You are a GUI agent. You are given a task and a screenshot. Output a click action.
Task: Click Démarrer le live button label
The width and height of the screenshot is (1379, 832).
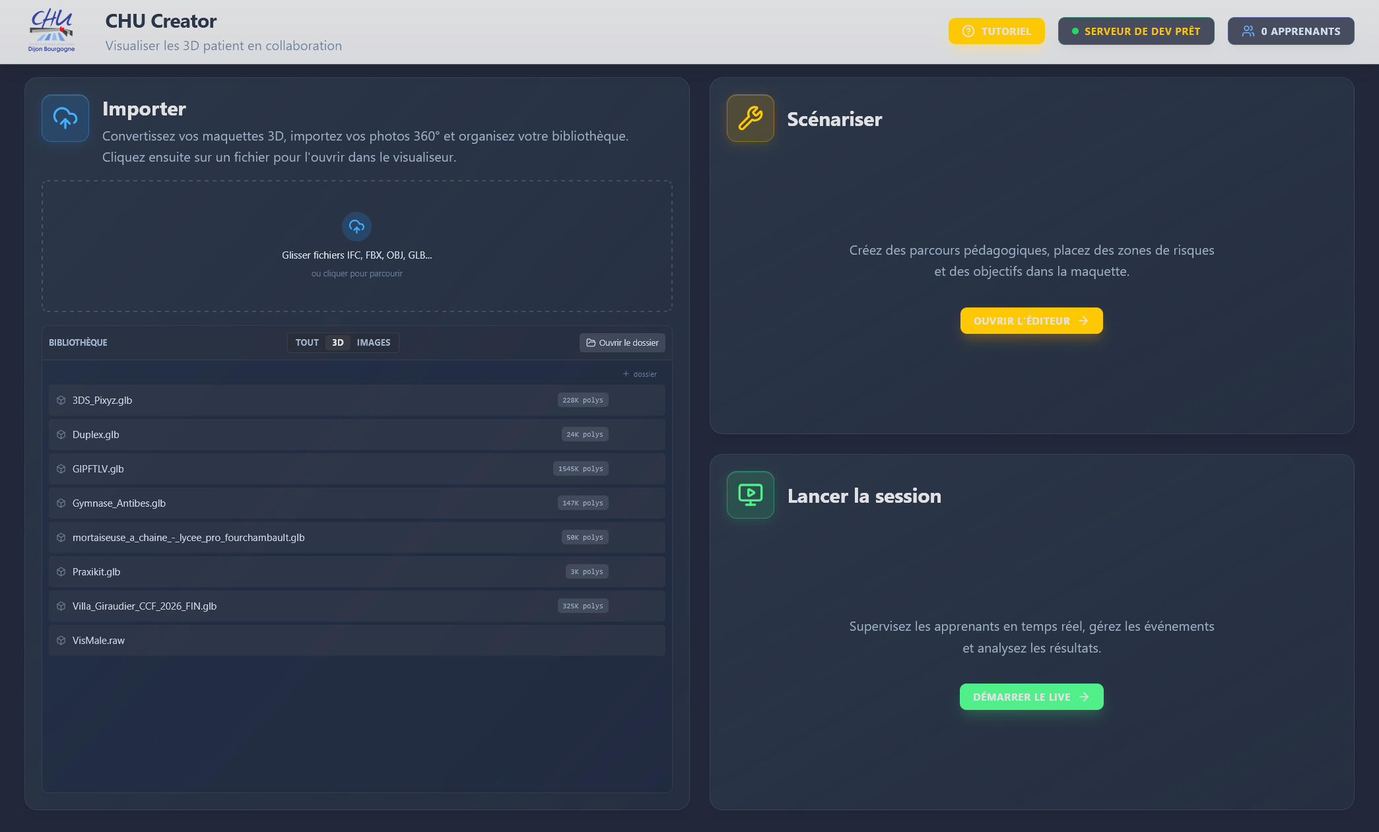(x=1022, y=697)
